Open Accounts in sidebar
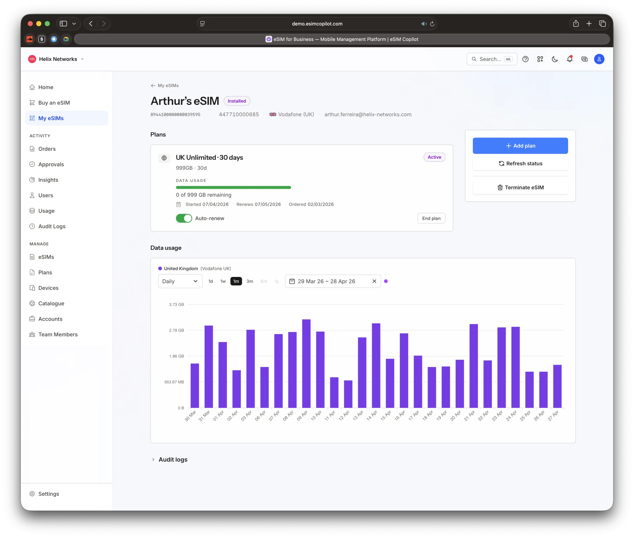634x538 pixels. pyautogui.click(x=67, y=319)
